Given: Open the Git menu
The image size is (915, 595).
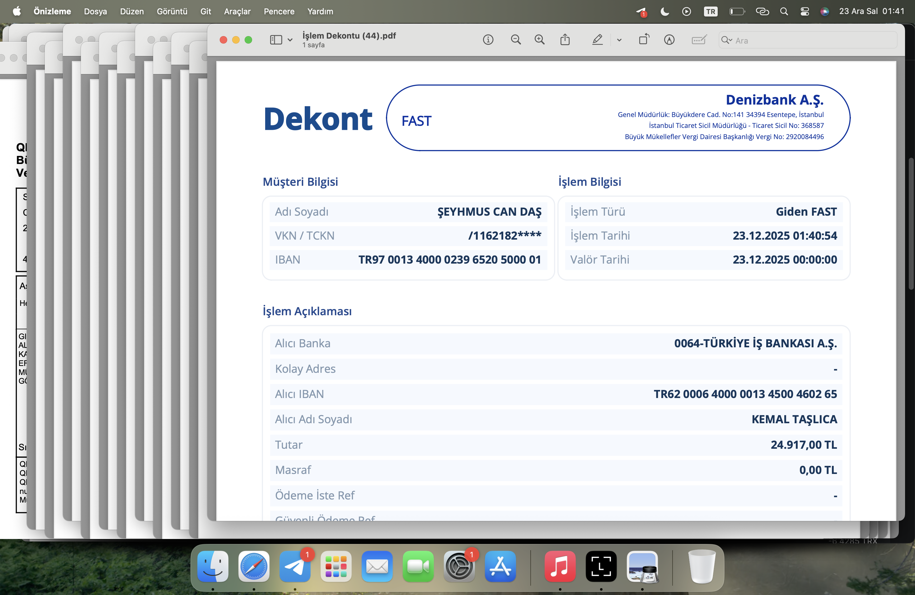Looking at the screenshot, I should tap(206, 12).
